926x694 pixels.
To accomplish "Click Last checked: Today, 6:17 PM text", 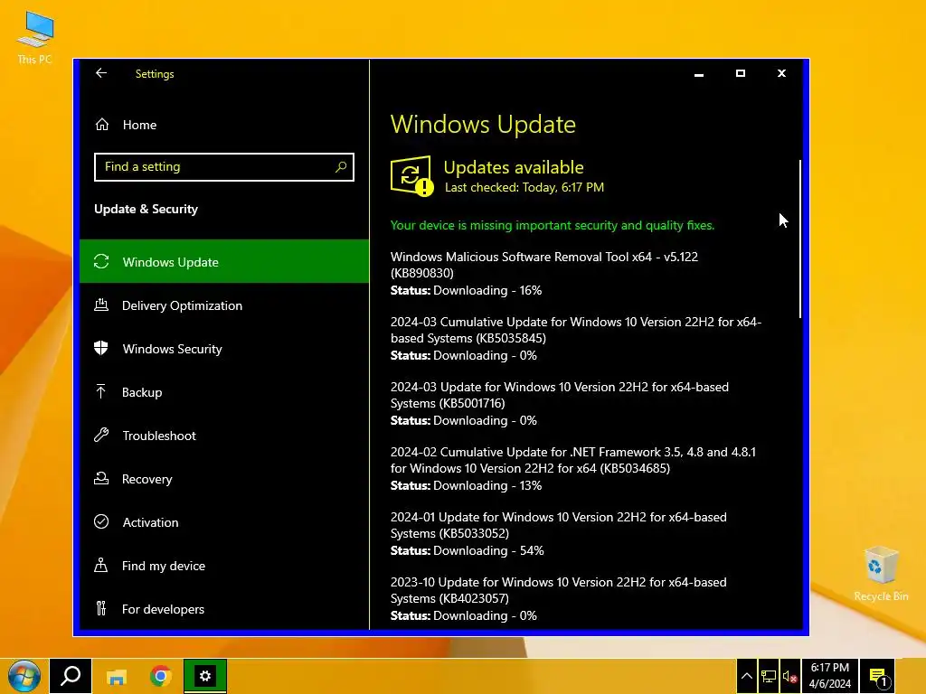I will [524, 187].
